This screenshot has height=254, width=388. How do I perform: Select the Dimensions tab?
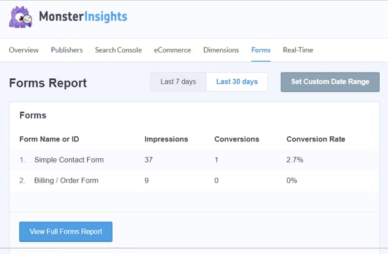[221, 50]
